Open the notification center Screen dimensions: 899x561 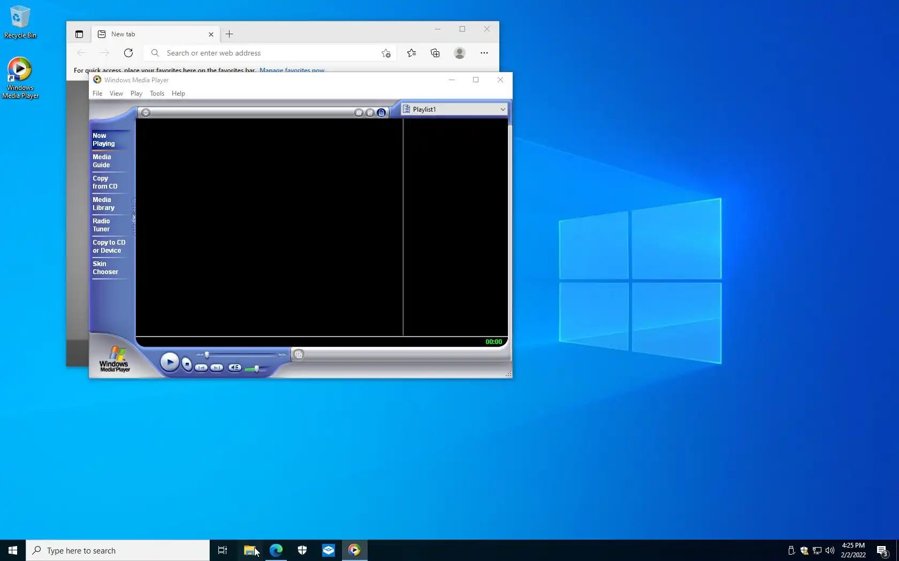[x=882, y=550]
